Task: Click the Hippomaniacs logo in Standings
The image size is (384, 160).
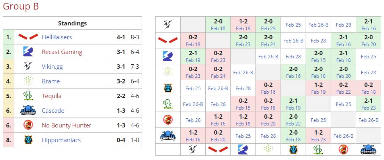Action: click(x=28, y=140)
